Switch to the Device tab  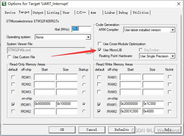pos(10,13)
